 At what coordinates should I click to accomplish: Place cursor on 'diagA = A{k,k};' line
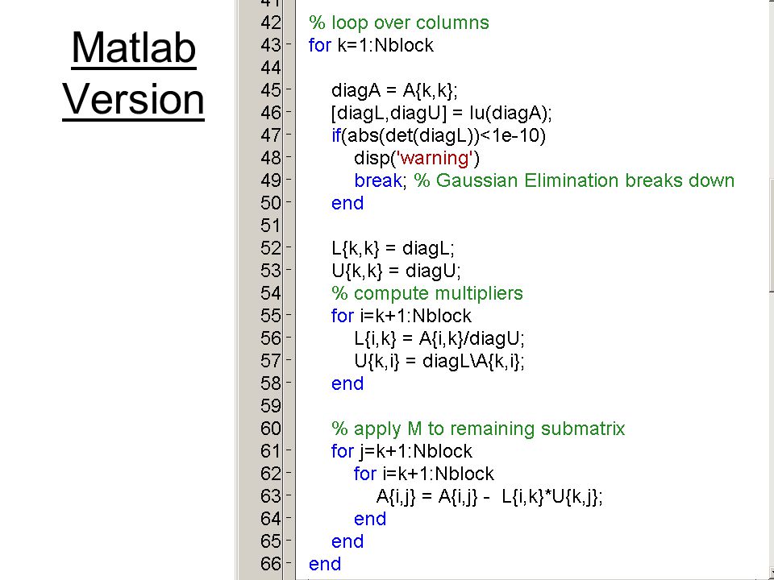point(394,91)
